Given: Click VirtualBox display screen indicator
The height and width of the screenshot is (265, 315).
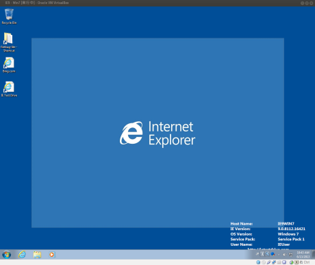Looking at the screenshot, I should 284,262.
